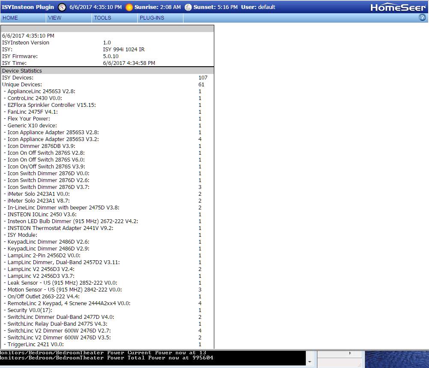429x368 pixels.
Task: Click the Icon Dimmer 2876DB V3.9 row
Action: click(107, 146)
